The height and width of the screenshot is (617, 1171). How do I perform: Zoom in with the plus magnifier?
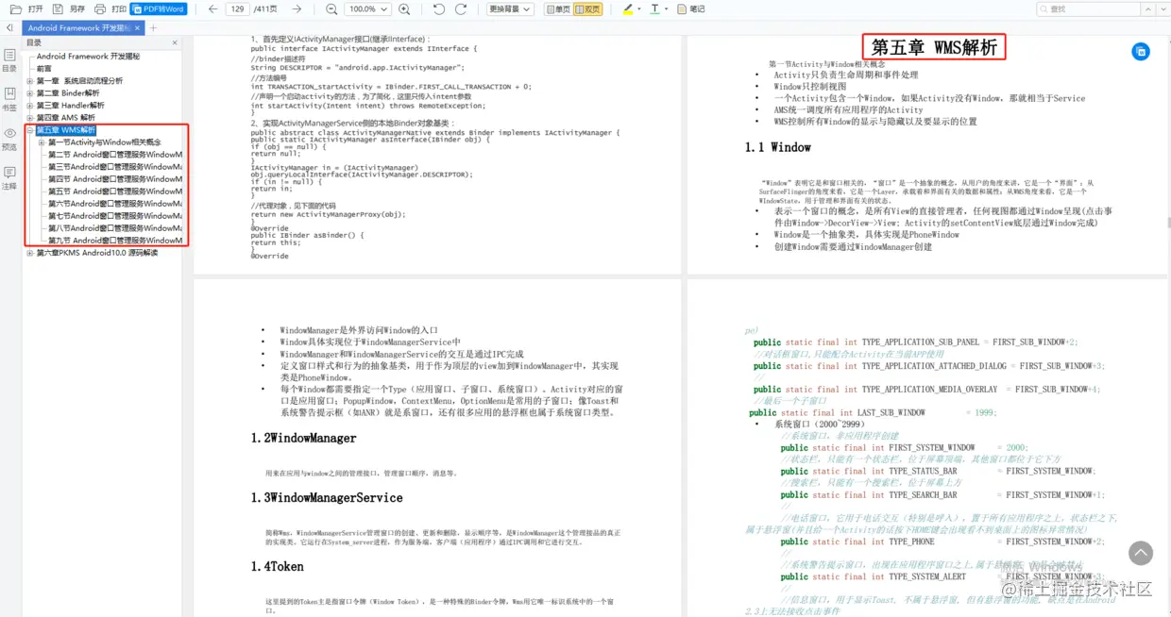click(404, 8)
